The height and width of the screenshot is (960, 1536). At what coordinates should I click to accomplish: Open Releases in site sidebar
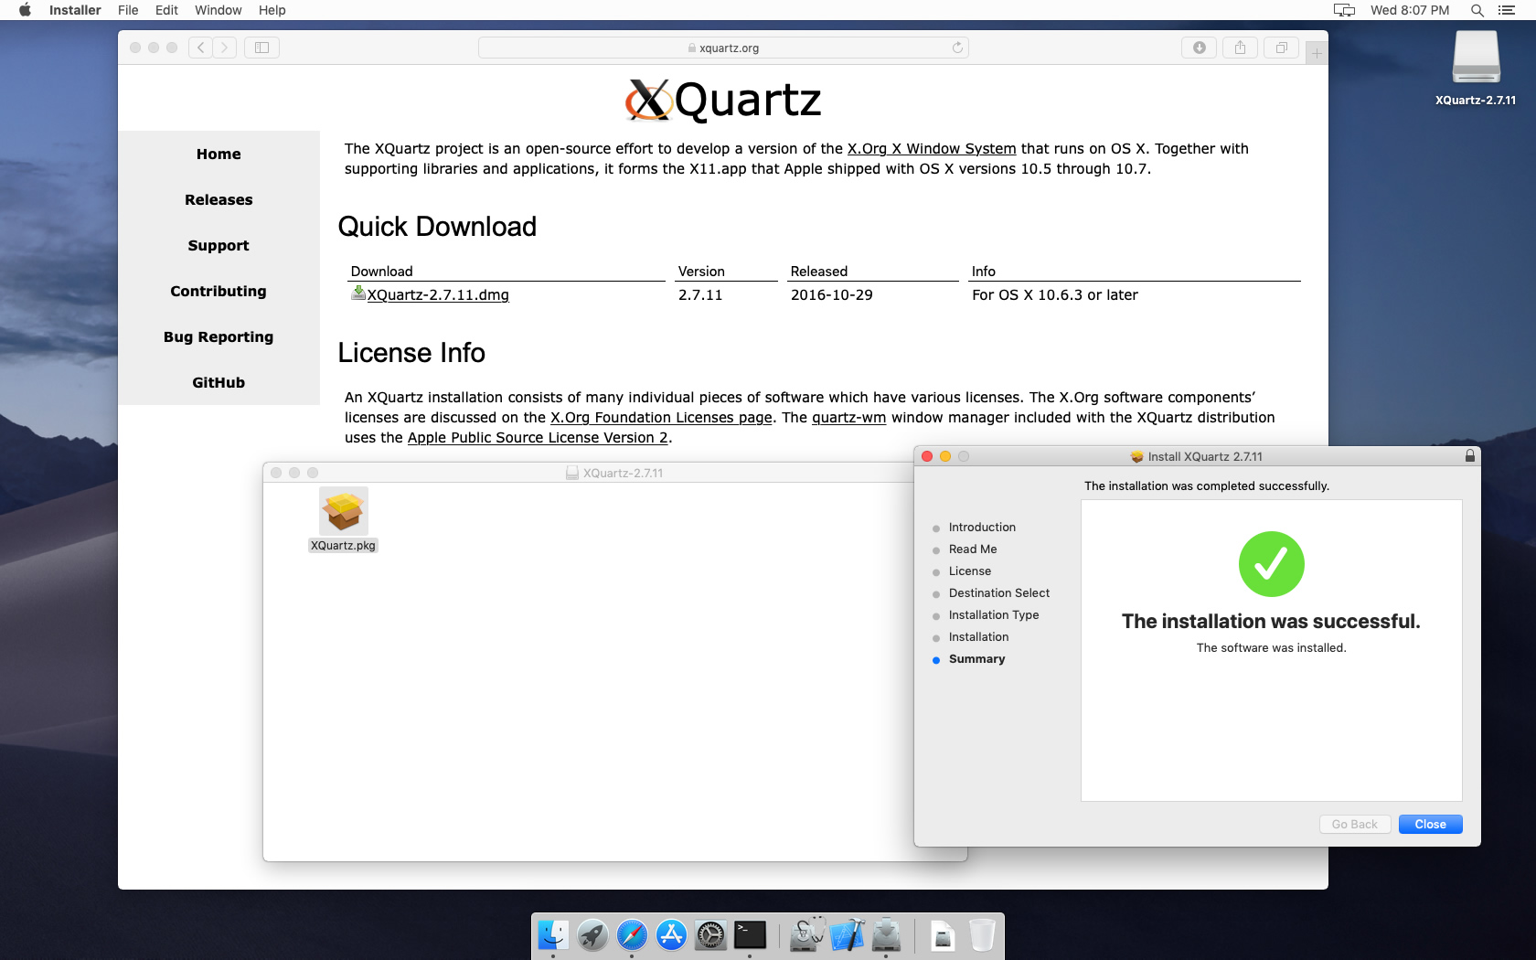click(x=219, y=200)
